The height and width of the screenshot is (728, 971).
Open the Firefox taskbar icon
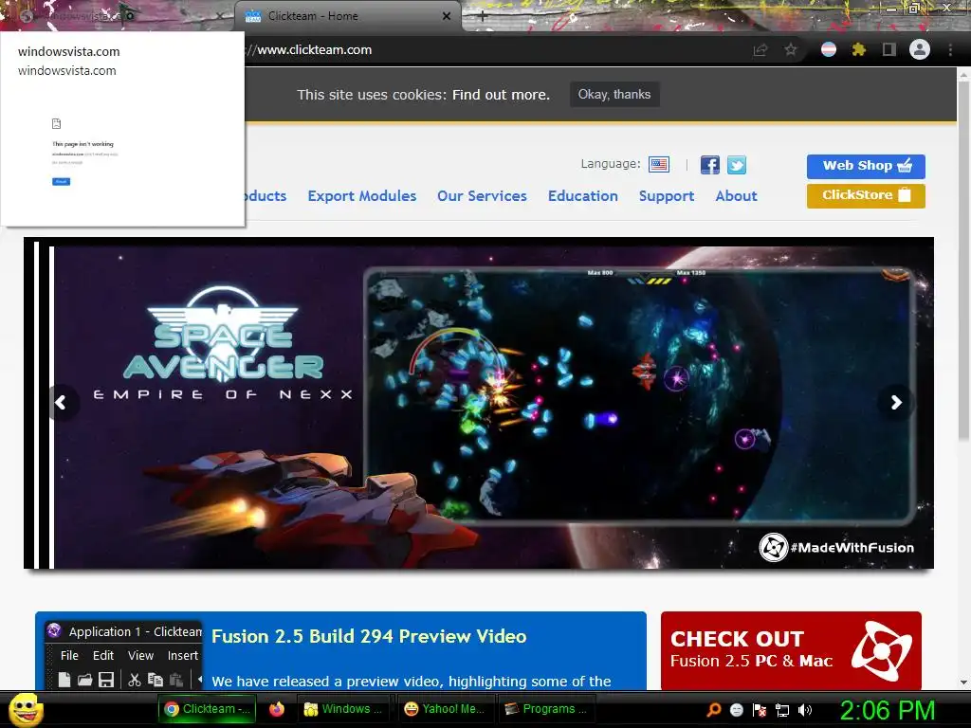point(277,709)
